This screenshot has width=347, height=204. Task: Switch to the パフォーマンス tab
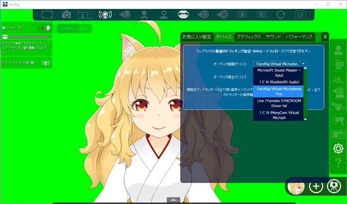(x=299, y=37)
